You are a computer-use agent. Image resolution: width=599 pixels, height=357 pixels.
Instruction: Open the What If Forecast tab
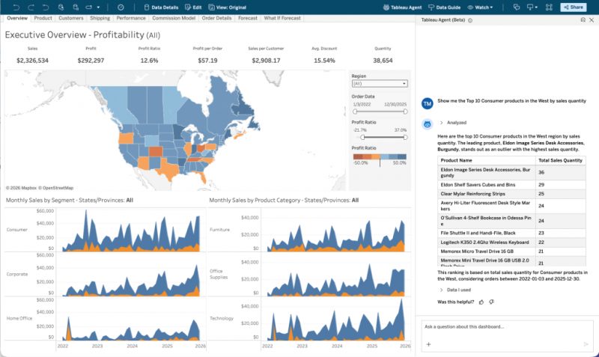tap(282, 18)
